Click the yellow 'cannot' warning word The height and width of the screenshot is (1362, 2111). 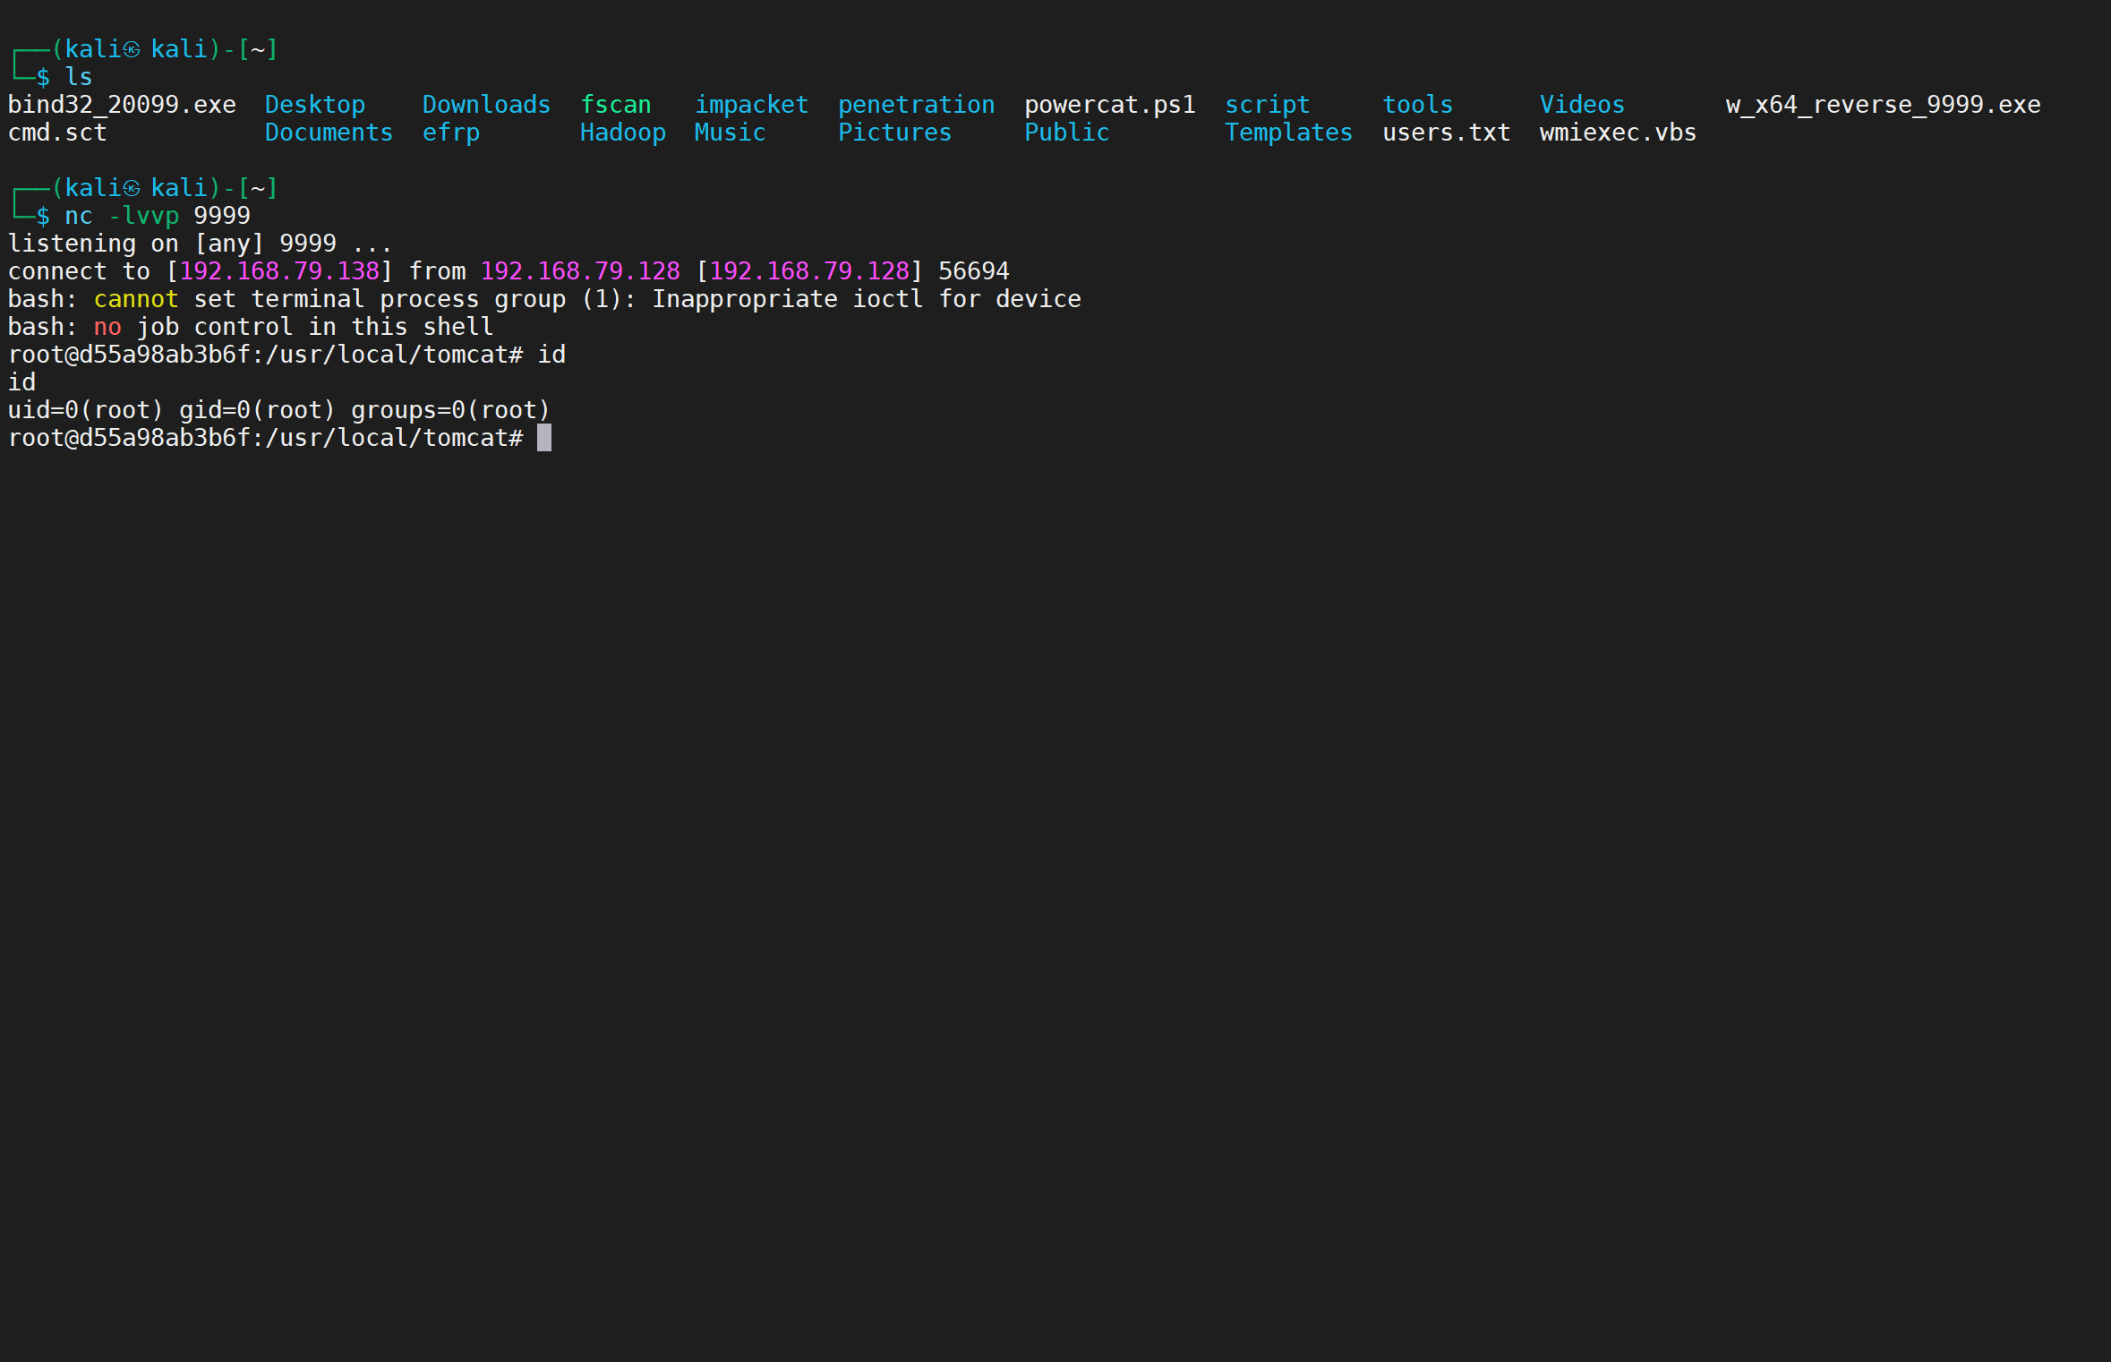136,299
